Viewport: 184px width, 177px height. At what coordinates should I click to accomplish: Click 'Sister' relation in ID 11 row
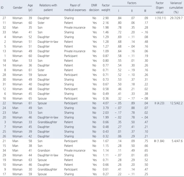point(41,23)
